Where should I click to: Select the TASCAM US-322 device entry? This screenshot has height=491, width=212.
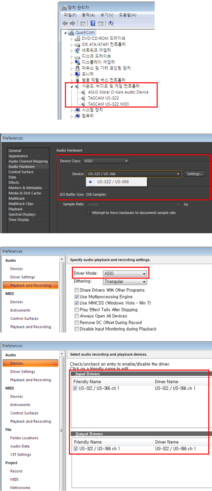pyautogui.click(x=103, y=98)
